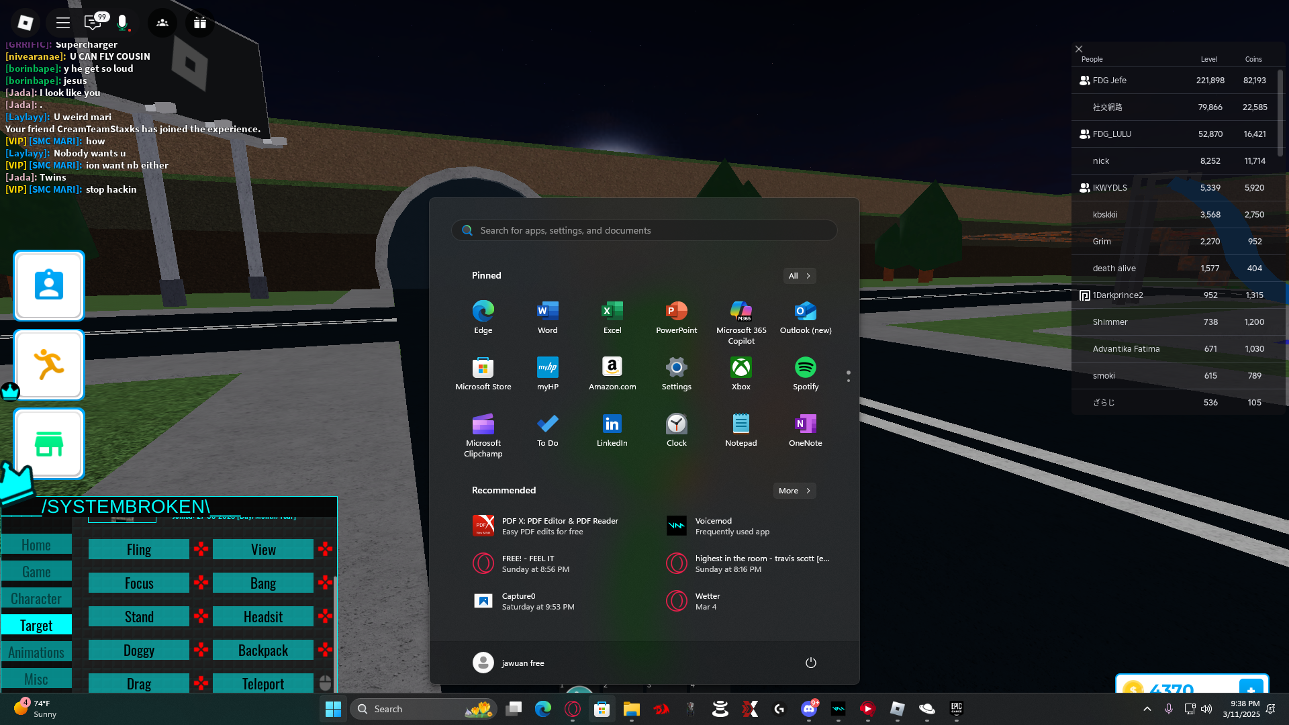Expand More recommended items
The height and width of the screenshot is (725, 1289).
tap(794, 491)
